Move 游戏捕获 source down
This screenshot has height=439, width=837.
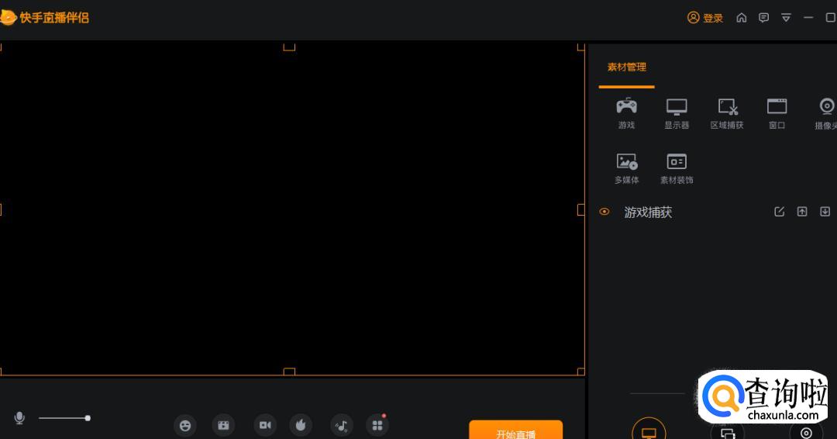pyautogui.click(x=825, y=212)
